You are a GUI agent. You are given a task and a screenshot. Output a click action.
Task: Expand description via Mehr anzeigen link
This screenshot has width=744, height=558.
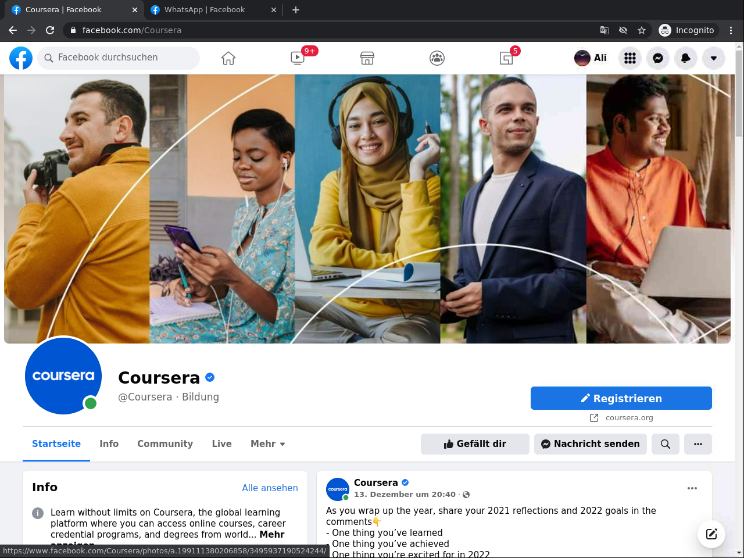(x=272, y=535)
